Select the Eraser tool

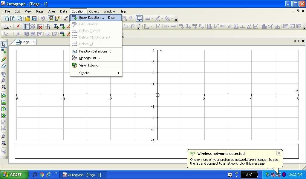(x=4, y=66)
